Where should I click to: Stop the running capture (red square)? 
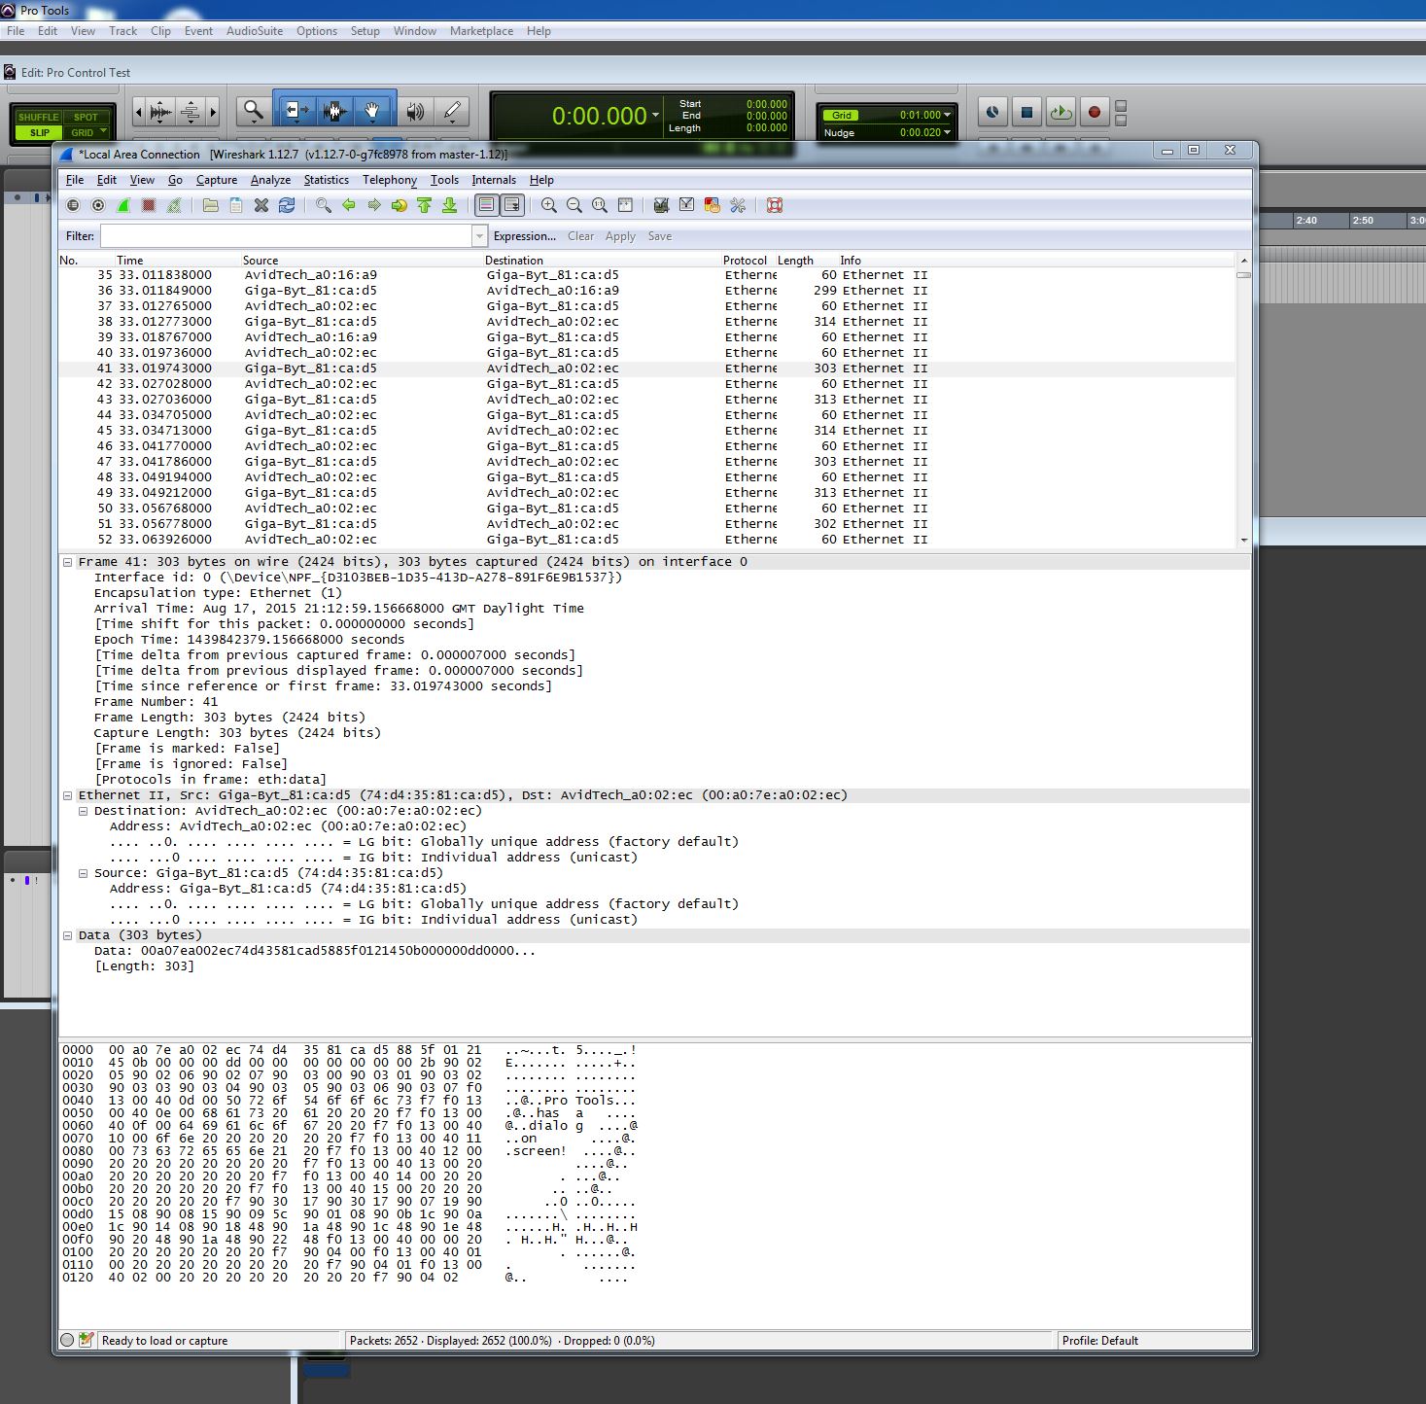pos(149,205)
